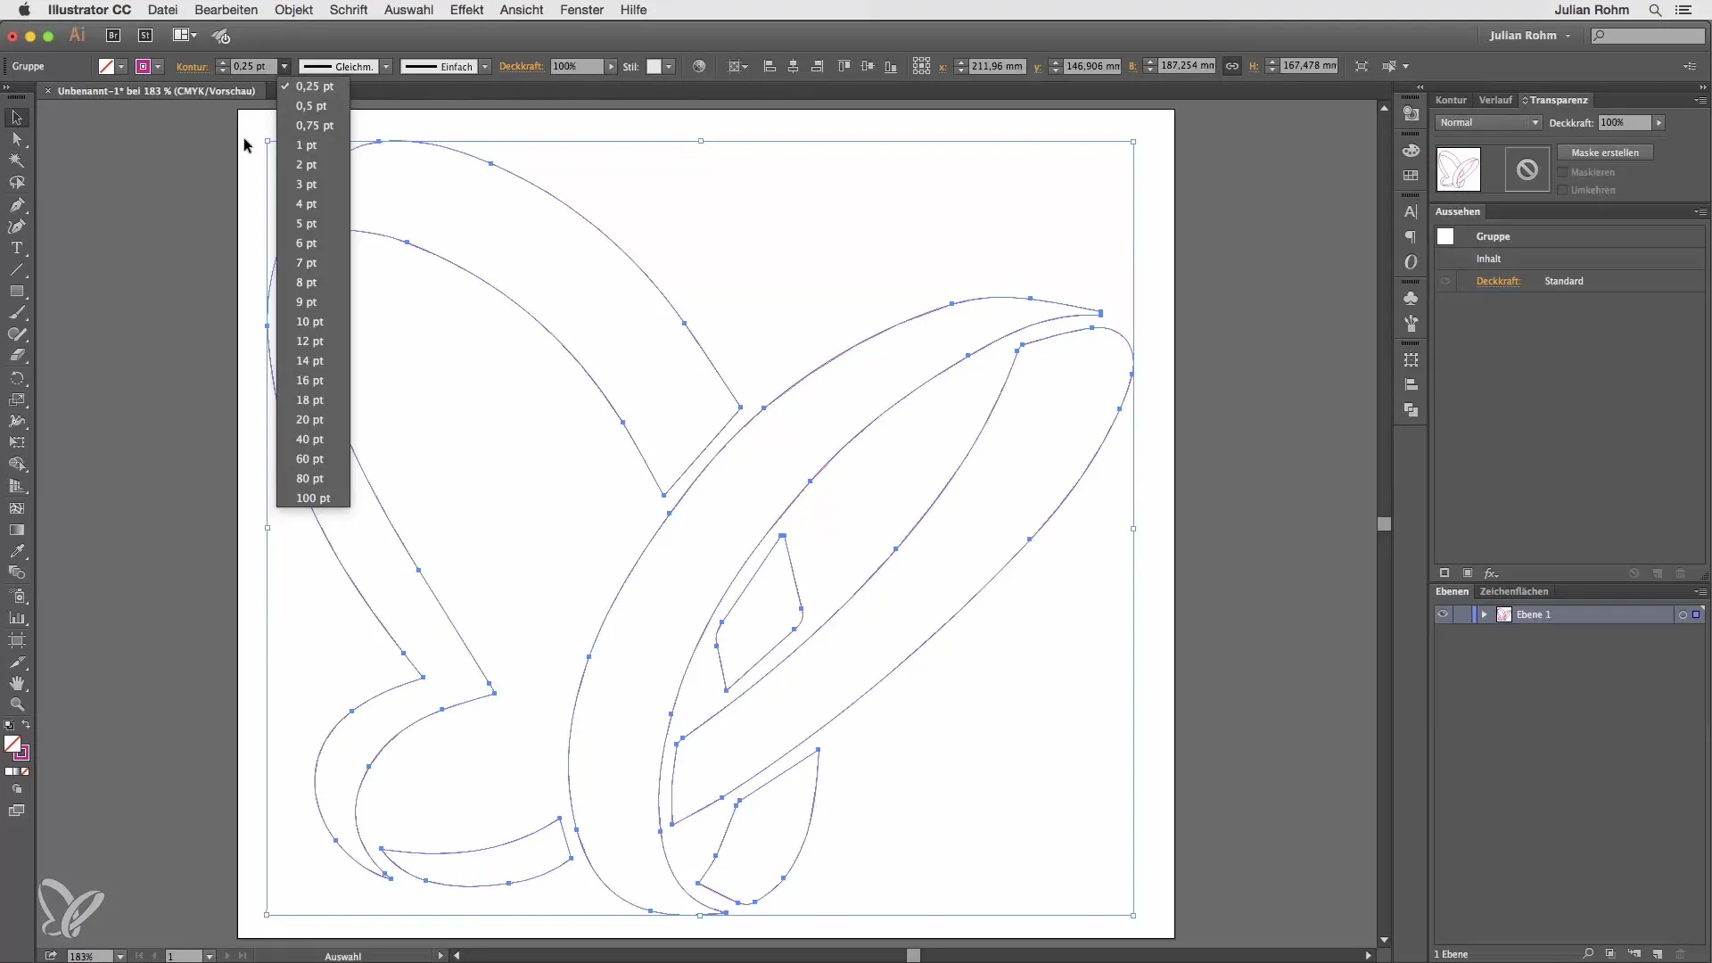Open the Objekt menu
The image size is (1712, 963).
coord(293,10)
